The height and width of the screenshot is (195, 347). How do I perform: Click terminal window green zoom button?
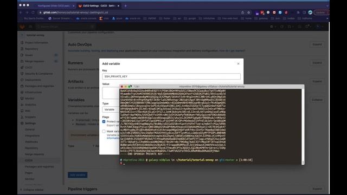(129, 87)
